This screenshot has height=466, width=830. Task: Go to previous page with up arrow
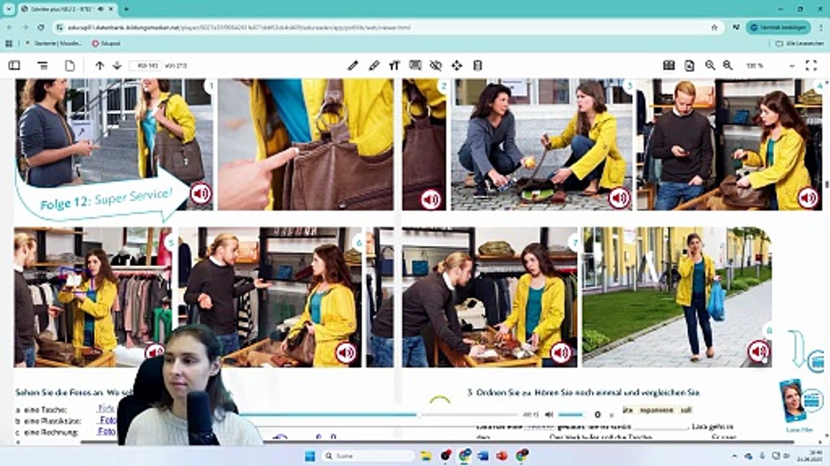(99, 65)
